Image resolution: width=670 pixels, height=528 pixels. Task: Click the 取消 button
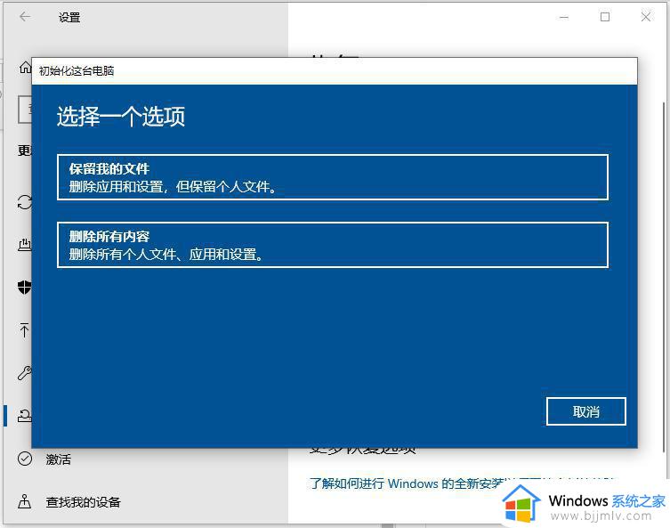(x=585, y=411)
